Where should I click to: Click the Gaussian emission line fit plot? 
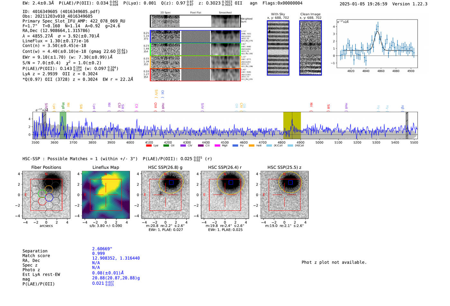(377, 44)
